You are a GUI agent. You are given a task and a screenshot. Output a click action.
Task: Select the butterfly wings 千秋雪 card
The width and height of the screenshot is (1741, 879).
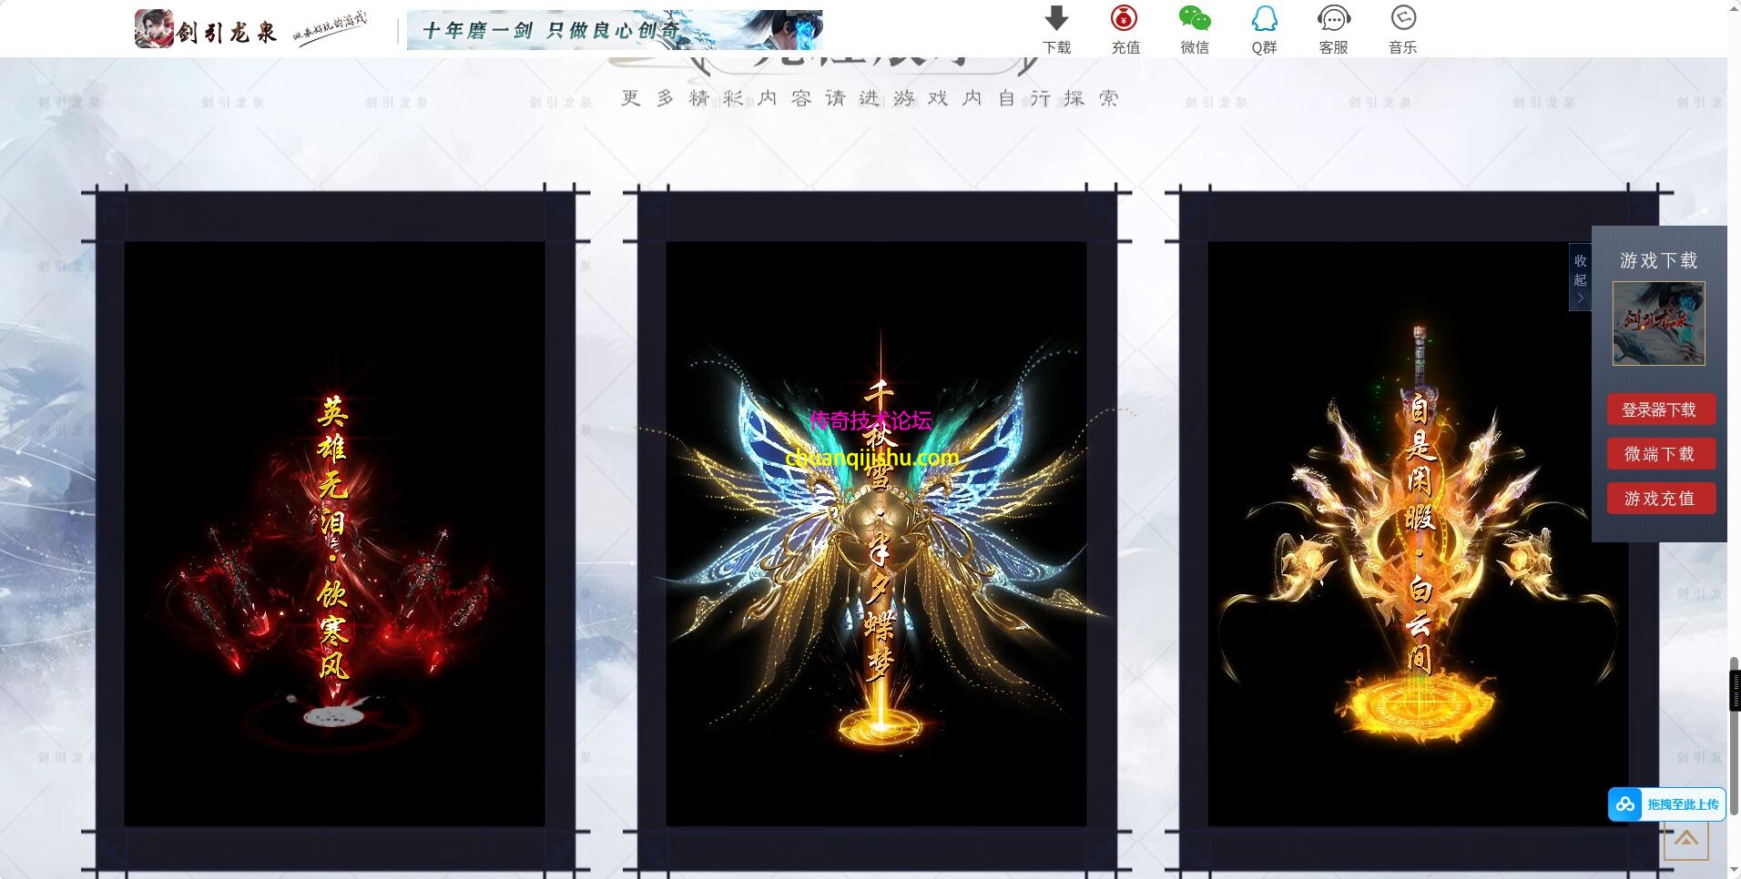point(876,533)
